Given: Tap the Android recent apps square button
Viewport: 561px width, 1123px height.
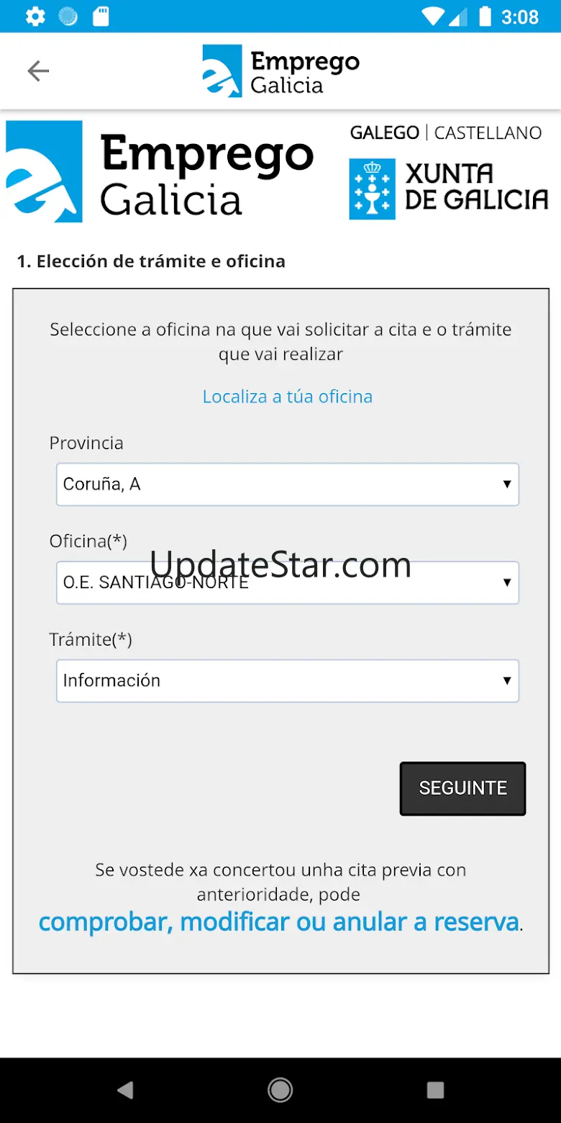Looking at the screenshot, I should [435, 1090].
